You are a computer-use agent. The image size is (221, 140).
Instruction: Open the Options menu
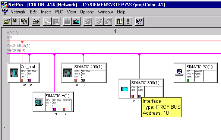click(x=87, y=12)
